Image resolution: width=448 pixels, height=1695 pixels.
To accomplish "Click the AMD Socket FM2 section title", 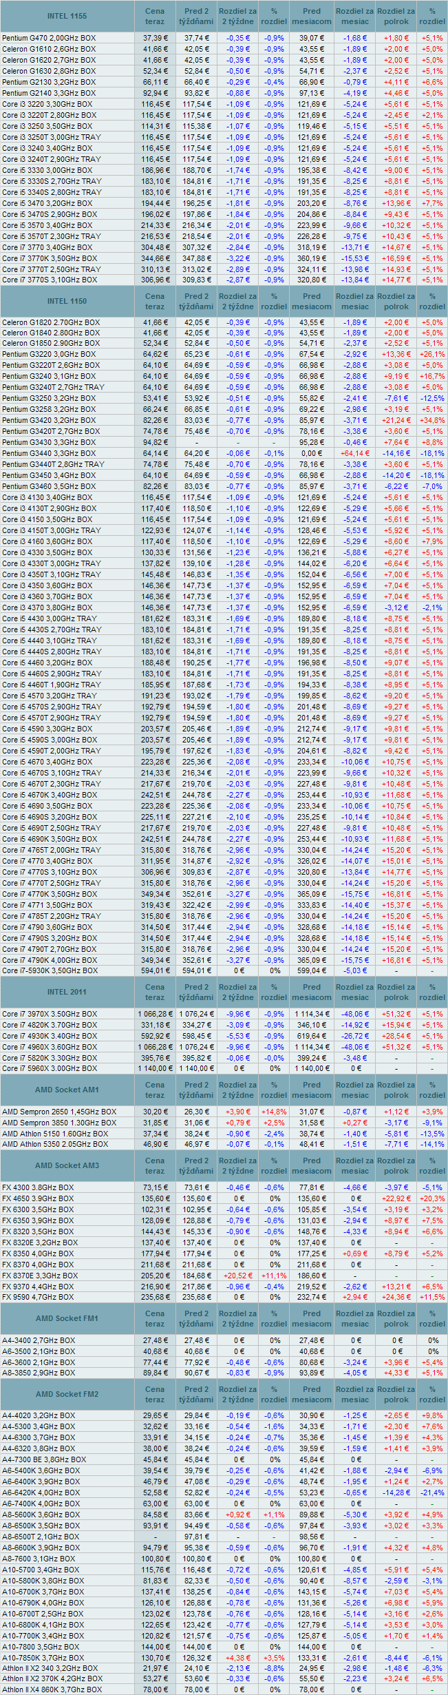I will [67, 1394].
